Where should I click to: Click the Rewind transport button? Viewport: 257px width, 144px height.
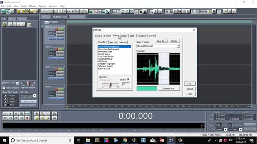point(10,118)
